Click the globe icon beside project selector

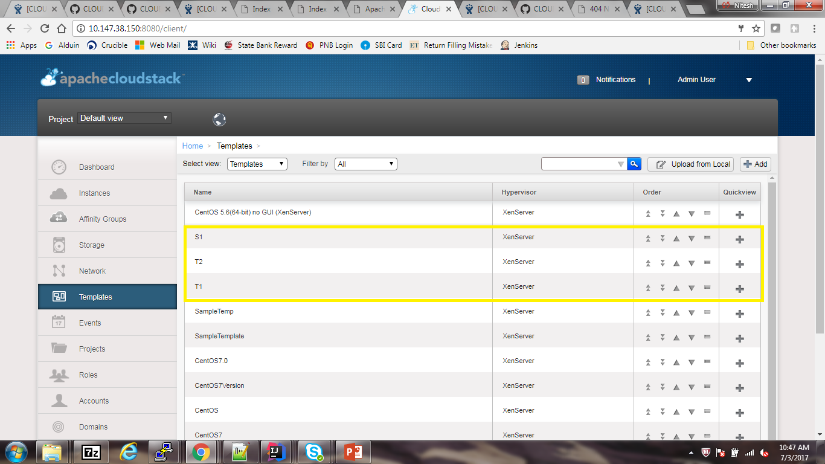point(219,120)
